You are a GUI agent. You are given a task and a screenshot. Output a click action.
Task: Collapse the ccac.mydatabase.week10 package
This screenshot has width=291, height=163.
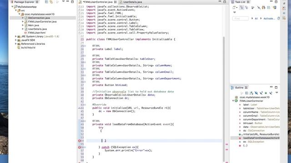19,14
